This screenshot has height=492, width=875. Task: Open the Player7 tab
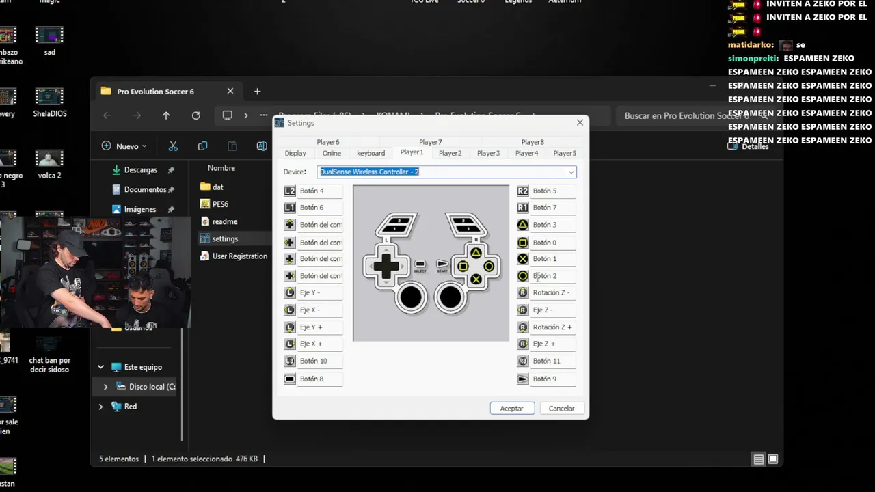tap(431, 142)
